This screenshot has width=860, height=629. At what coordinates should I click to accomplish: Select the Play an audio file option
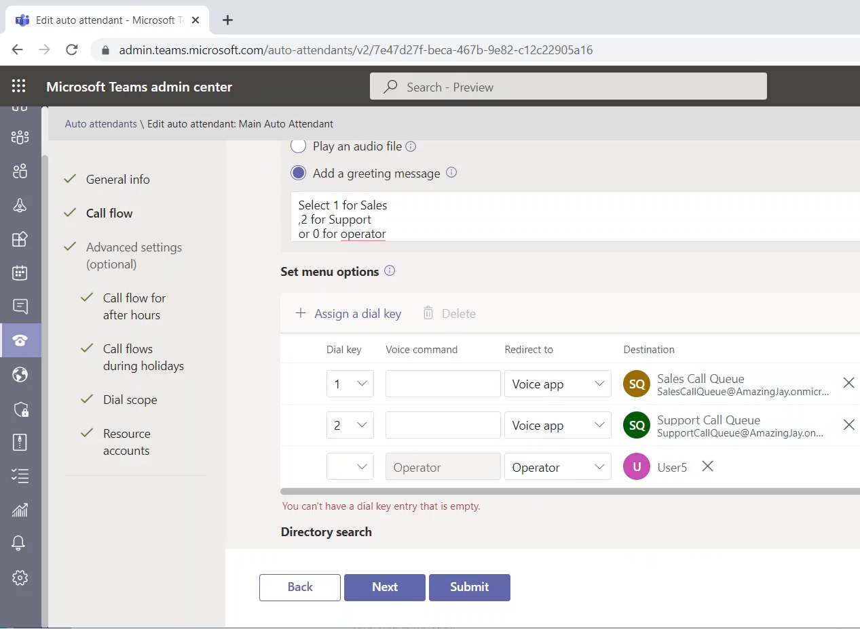[x=298, y=146]
